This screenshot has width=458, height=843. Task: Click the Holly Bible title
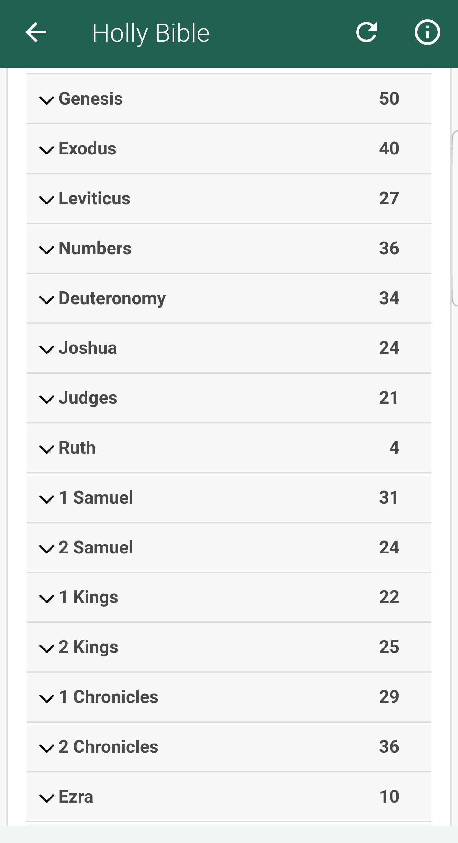point(150,33)
